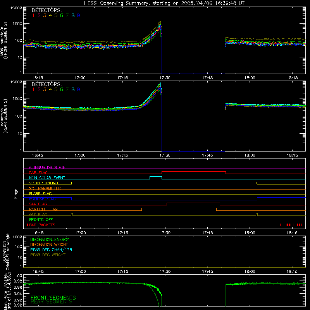This screenshot has height=310, width=310.
Task: Click the REAR_DEC_WEIGHT legend entry
Action: 48,255
